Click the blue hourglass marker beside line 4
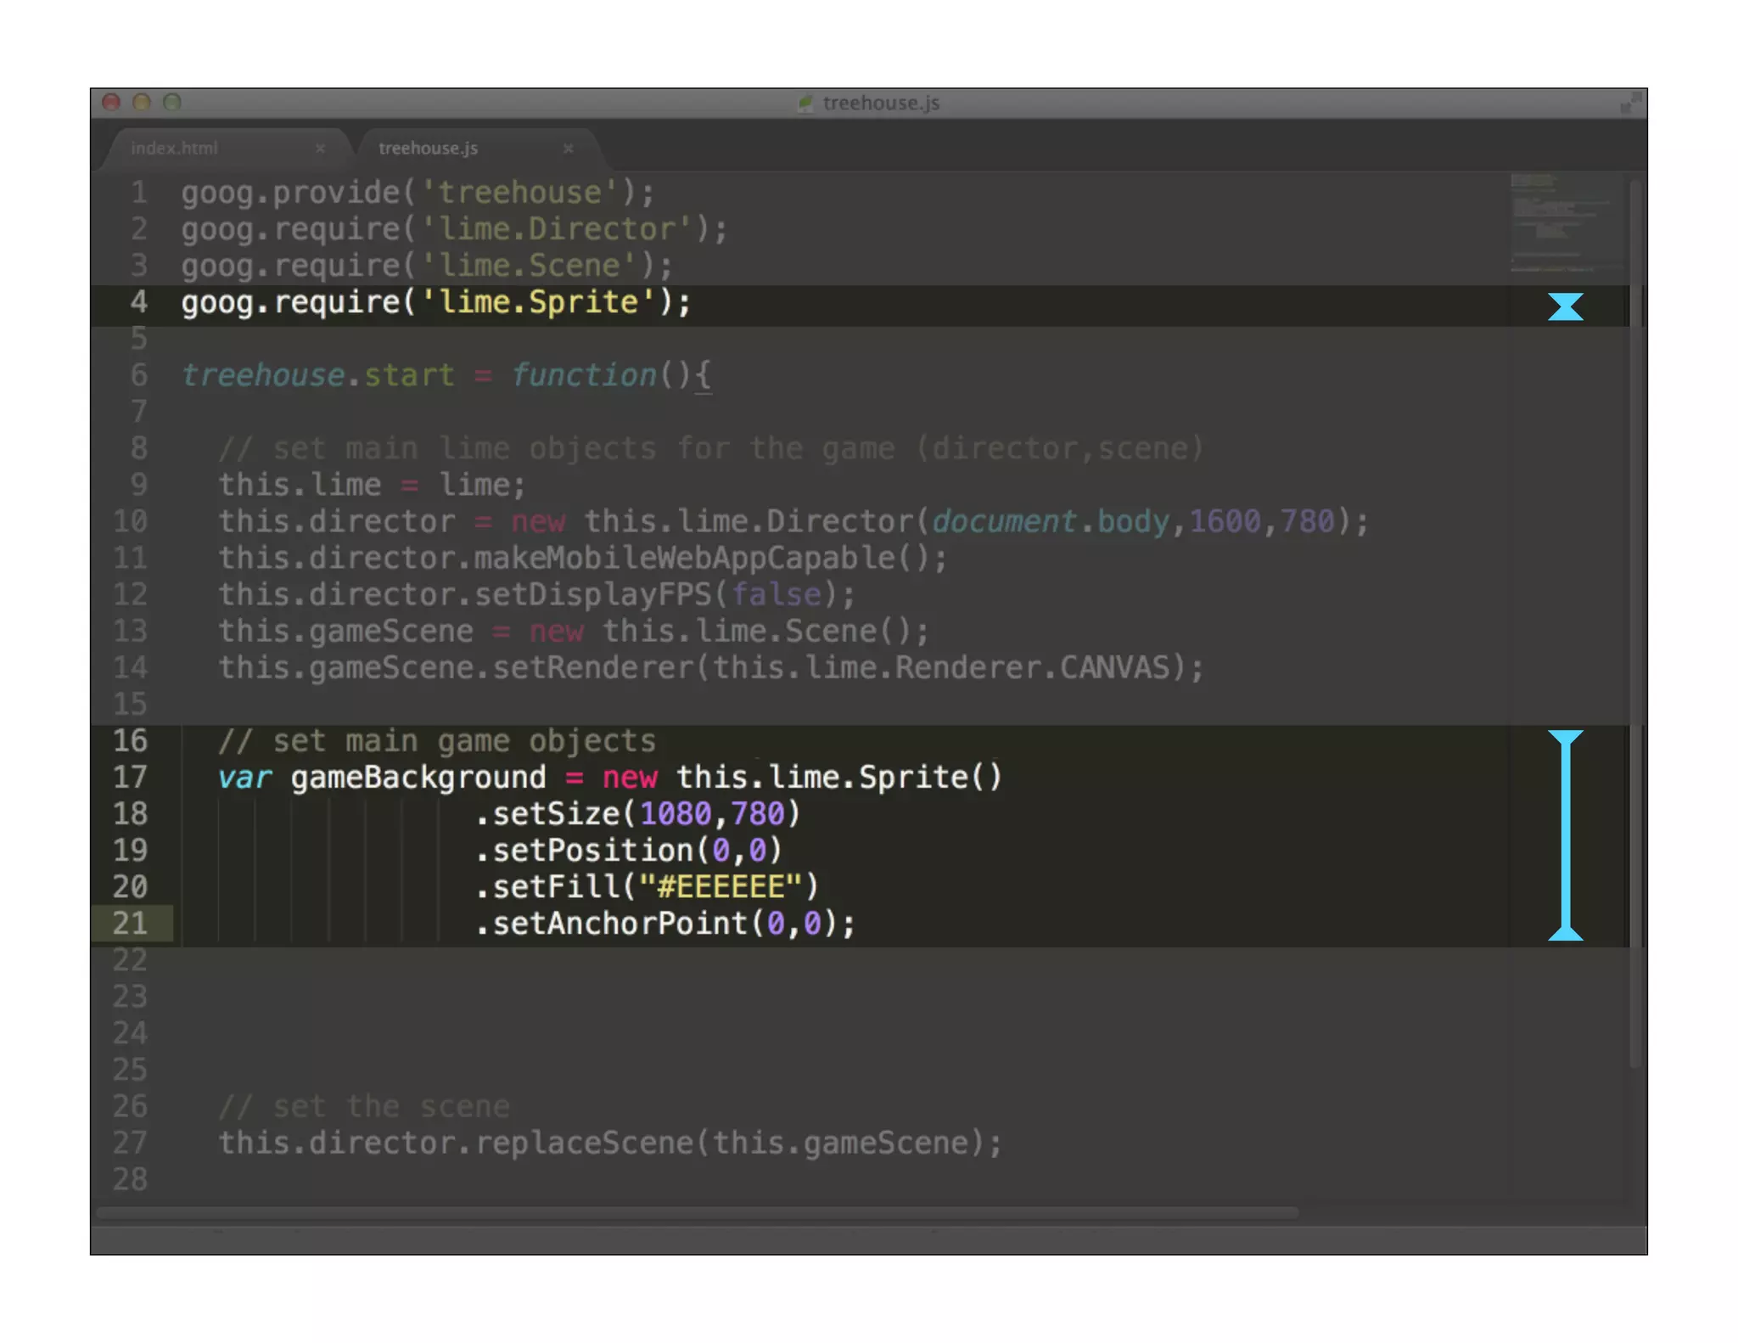Image resolution: width=1738 pixels, height=1343 pixels. click(x=1565, y=306)
